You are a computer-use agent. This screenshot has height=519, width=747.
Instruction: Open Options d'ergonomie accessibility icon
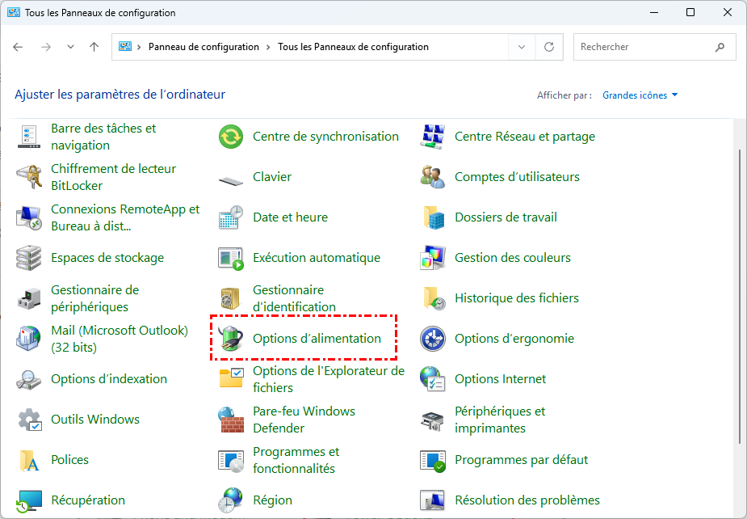click(433, 339)
